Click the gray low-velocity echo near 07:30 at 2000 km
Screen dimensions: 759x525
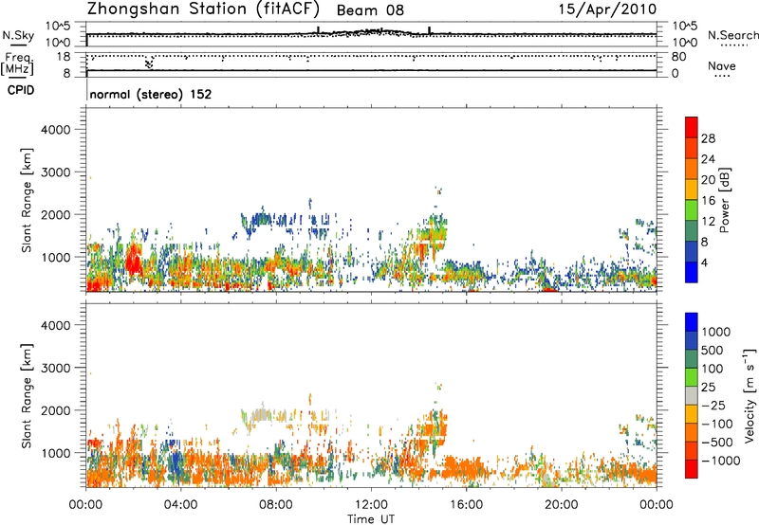click(262, 415)
